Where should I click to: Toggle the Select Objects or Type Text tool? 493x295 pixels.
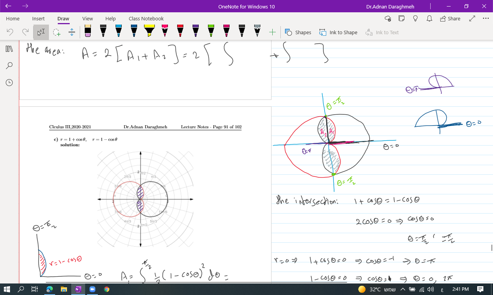coord(41,32)
